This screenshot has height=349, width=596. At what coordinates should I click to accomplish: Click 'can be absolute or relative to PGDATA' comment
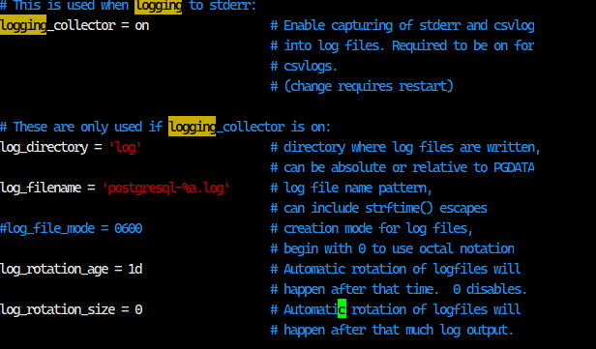pyautogui.click(x=409, y=167)
